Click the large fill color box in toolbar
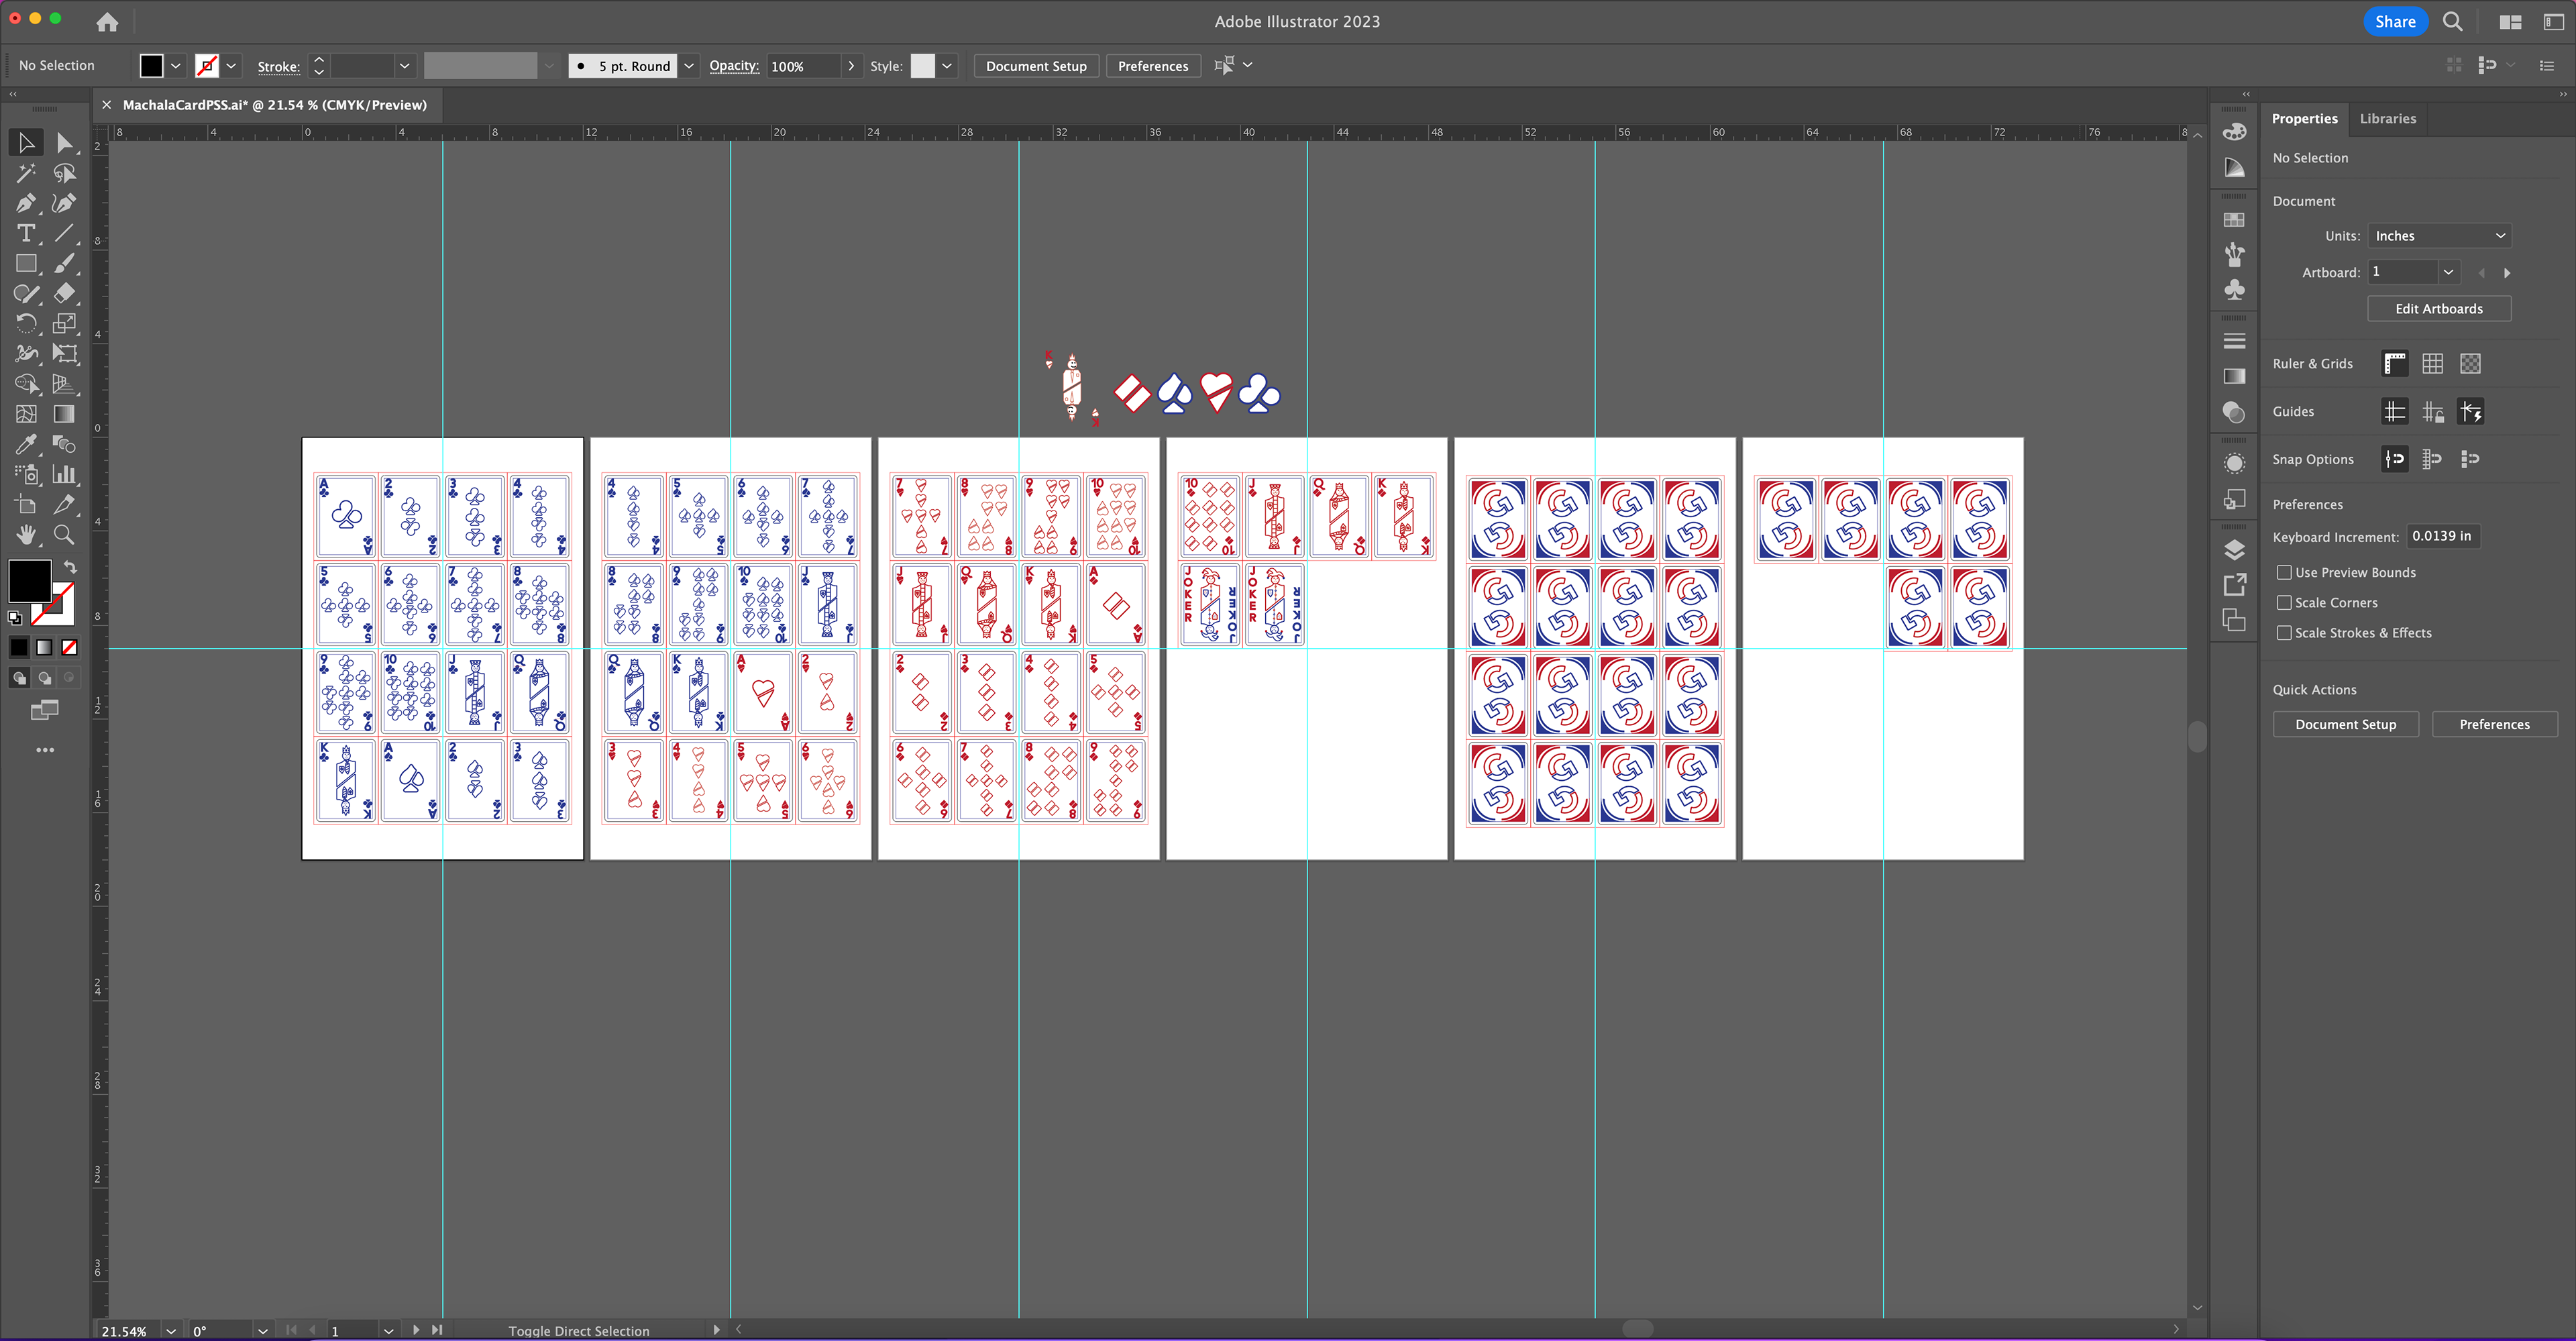Viewport: 2576px width, 1341px height. (x=30, y=580)
